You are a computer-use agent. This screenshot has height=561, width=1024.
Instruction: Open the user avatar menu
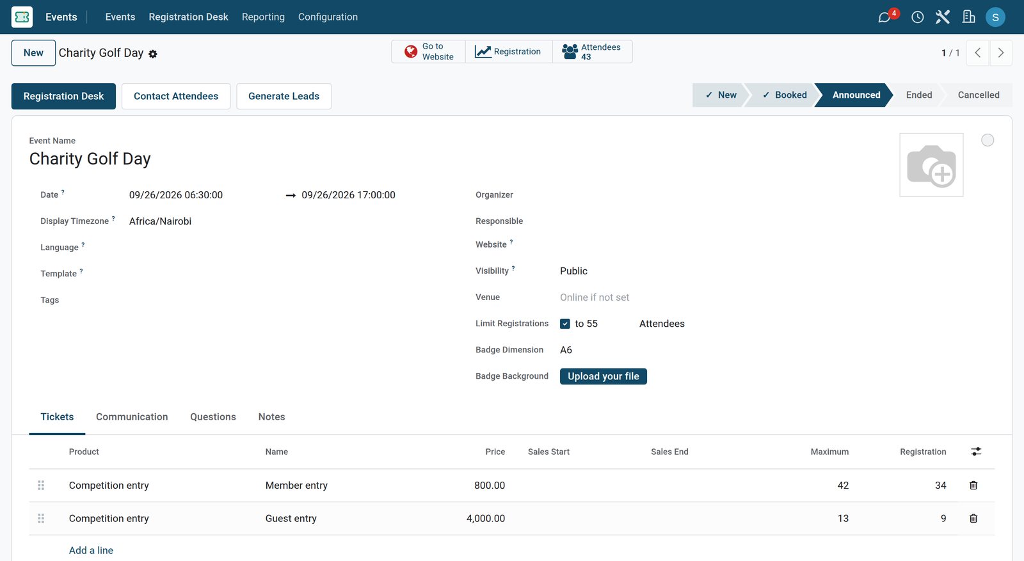point(995,17)
